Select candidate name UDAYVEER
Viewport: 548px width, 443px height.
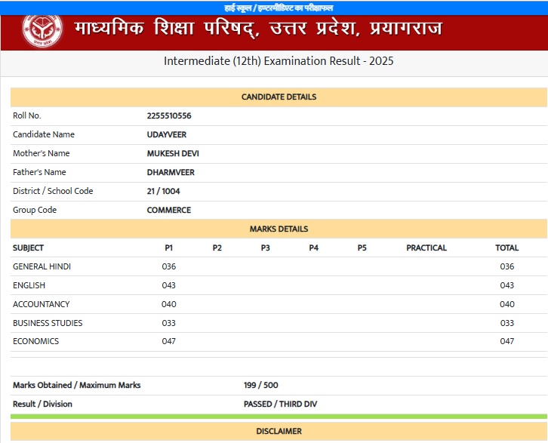(x=166, y=134)
